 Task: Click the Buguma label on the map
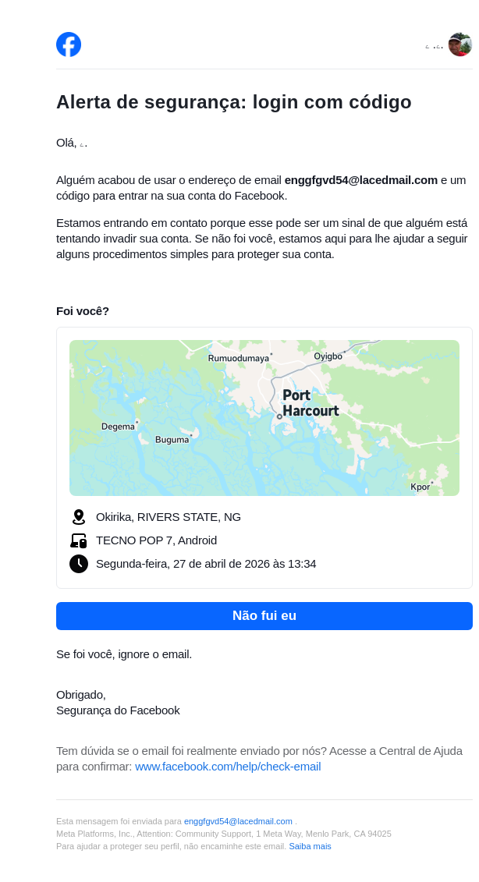pyautogui.click(x=172, y=440)
